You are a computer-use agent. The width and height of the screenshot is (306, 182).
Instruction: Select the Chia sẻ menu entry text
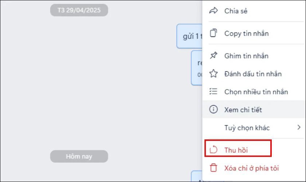click(236, 11)
